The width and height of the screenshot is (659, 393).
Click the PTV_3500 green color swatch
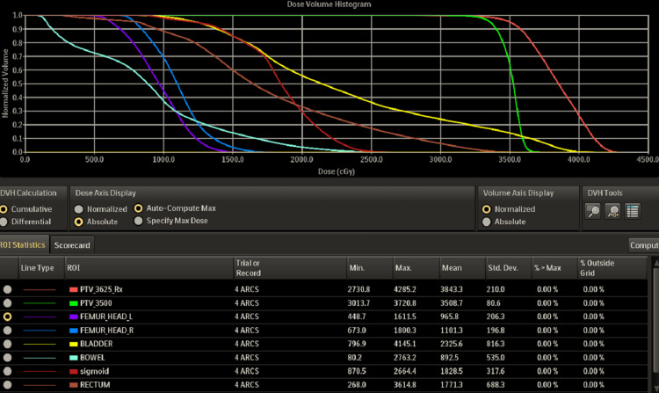[x=74, y=303]
